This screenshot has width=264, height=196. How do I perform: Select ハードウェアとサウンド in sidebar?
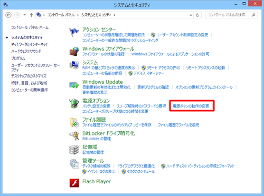click(26, 51)
